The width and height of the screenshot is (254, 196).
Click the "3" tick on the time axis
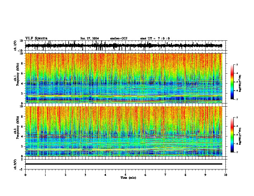coord(85,175)
